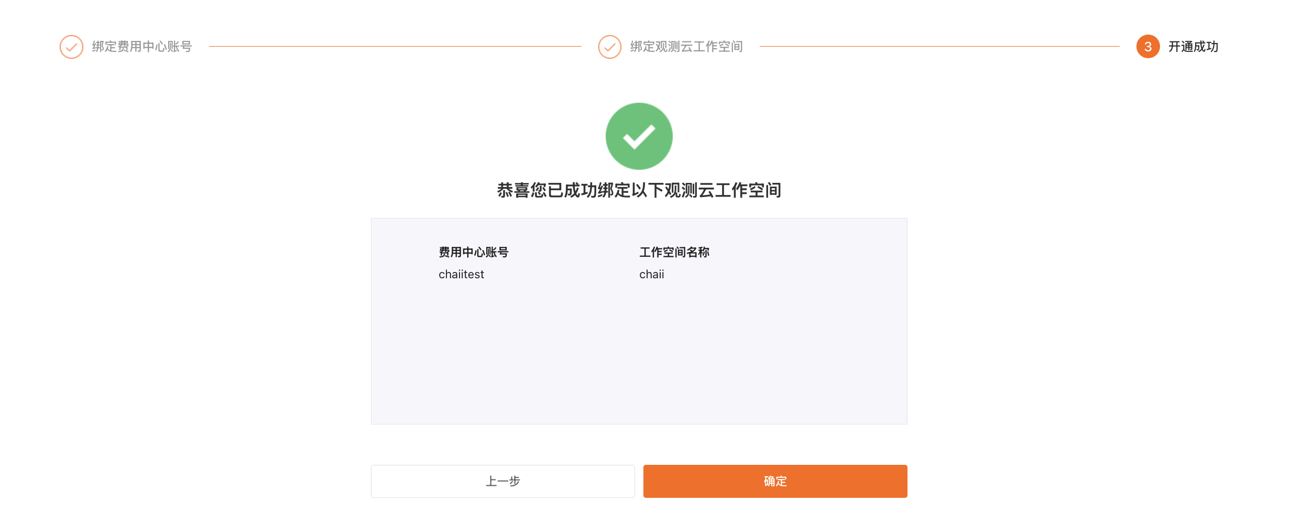Confirm with the orange 确定 button

click(775, 481)
